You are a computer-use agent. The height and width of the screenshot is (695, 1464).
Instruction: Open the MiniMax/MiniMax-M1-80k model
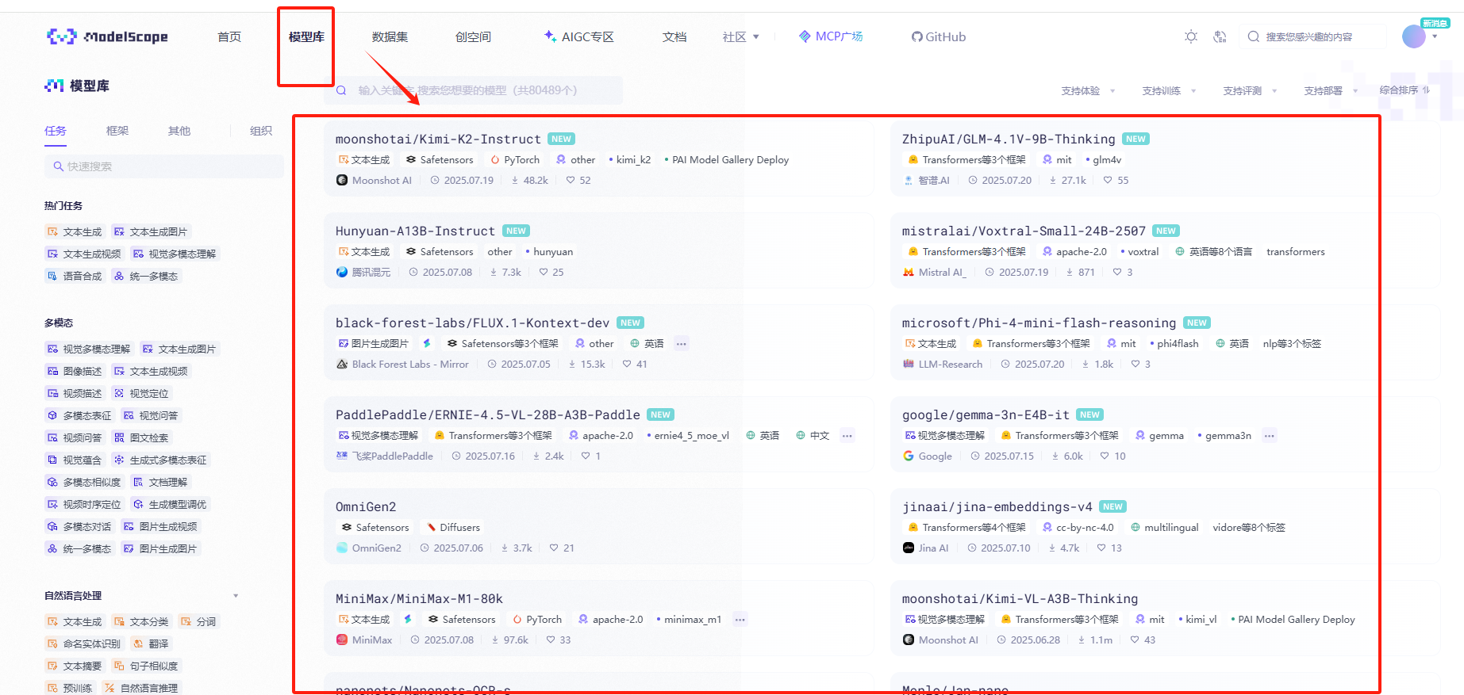click(x=419, y=598)
